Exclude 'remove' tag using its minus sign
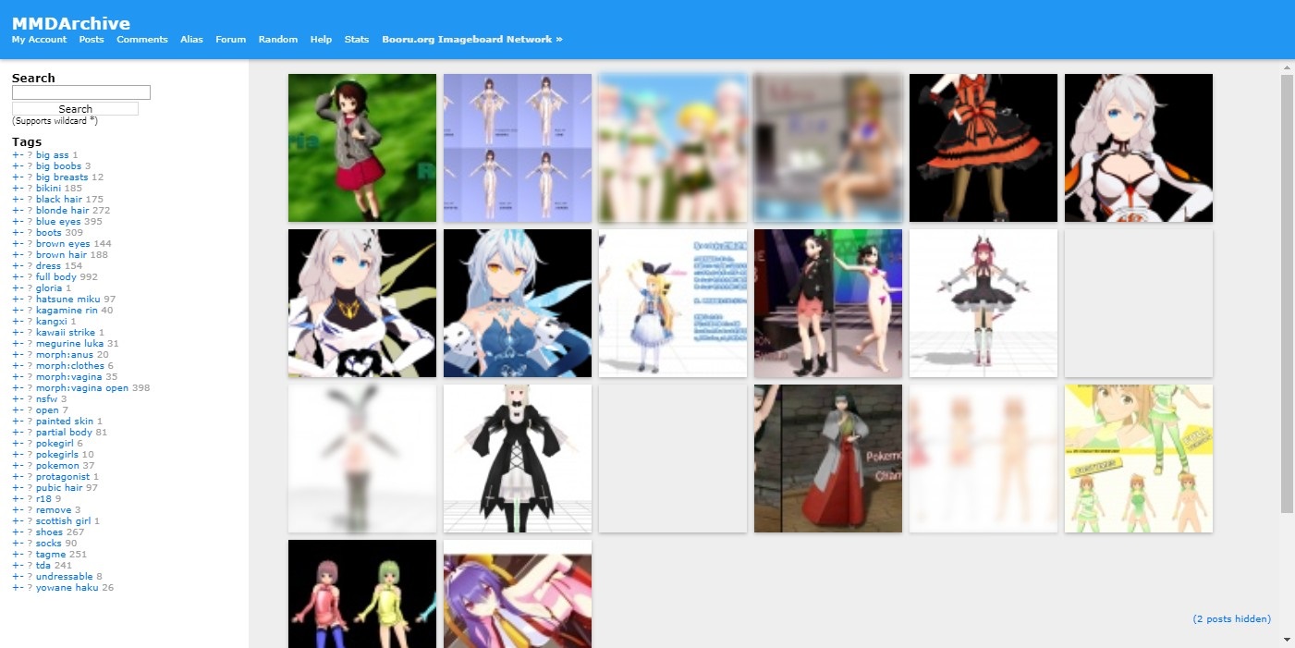The image size is (1295, 648). coord(21,510)
